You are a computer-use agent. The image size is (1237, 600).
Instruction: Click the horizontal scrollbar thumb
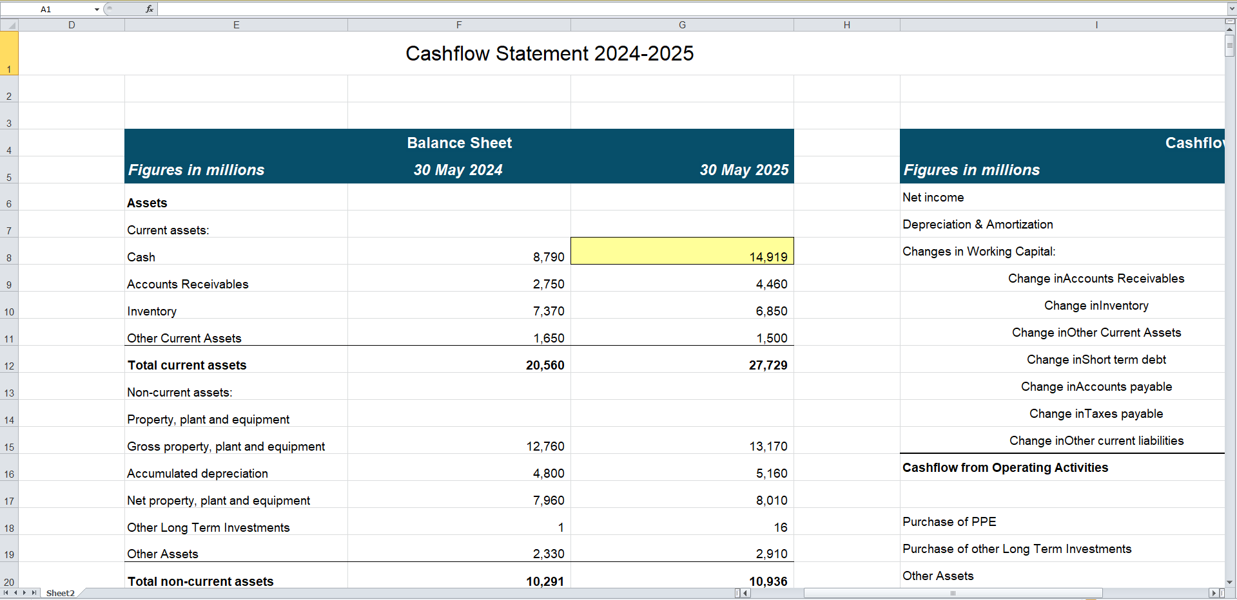pos(953,593)
